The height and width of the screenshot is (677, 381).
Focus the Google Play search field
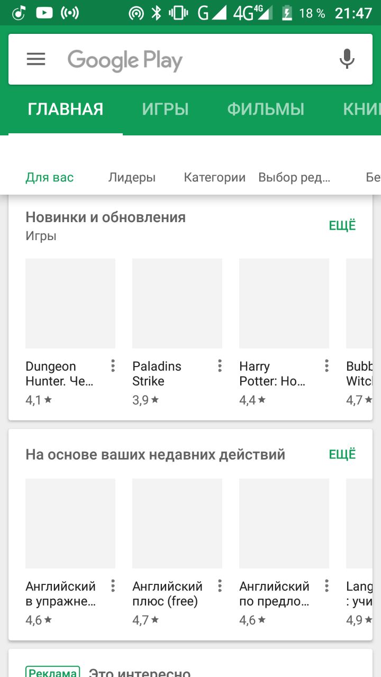[190, 59]
